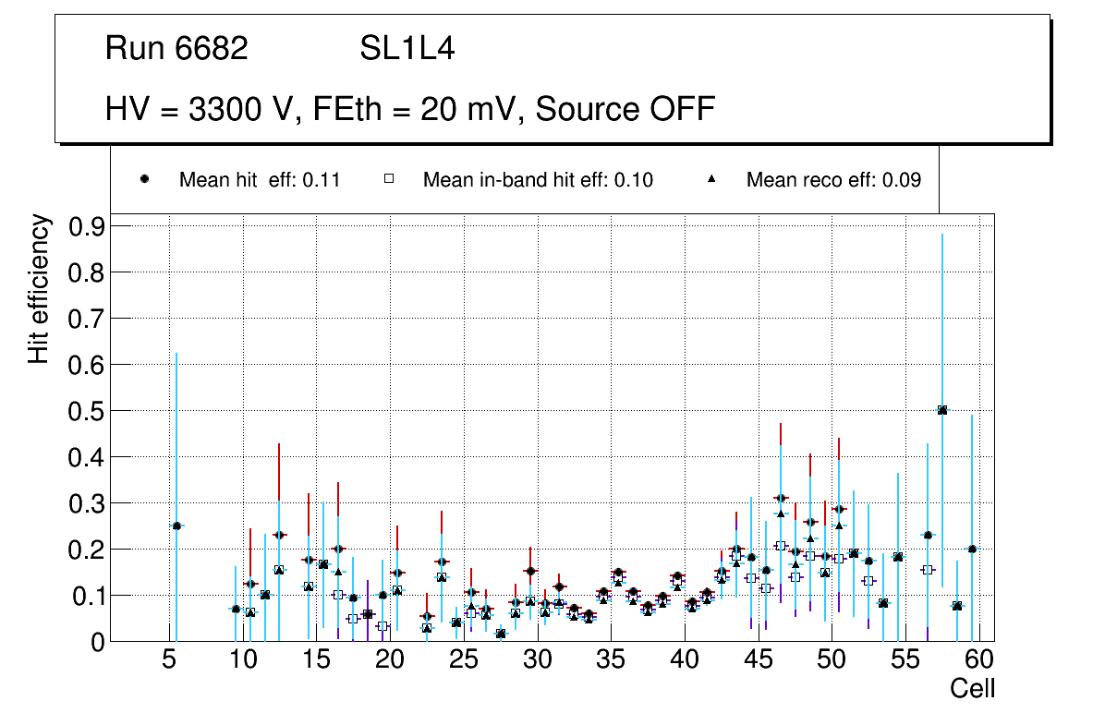Select the 'Hit efficiency' y-axis title
1105x713 pixels.
tap(39, 288)
